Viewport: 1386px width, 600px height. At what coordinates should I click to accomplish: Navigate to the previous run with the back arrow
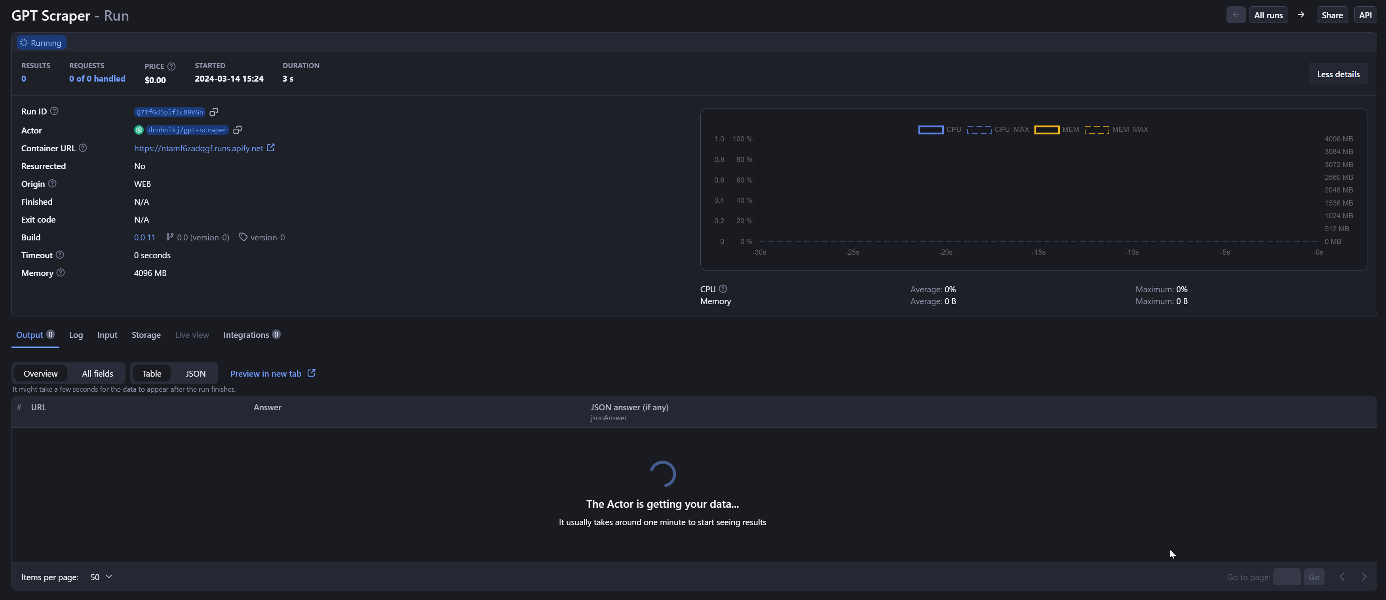[1235, 15]
